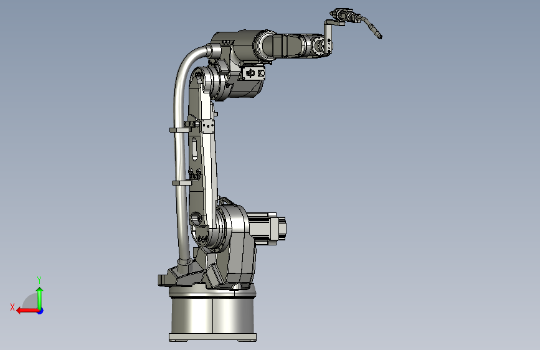Select the welding torch nozzle at the arm tip
This screenshot has width=540, height=350.
click(x=375, y=31)
